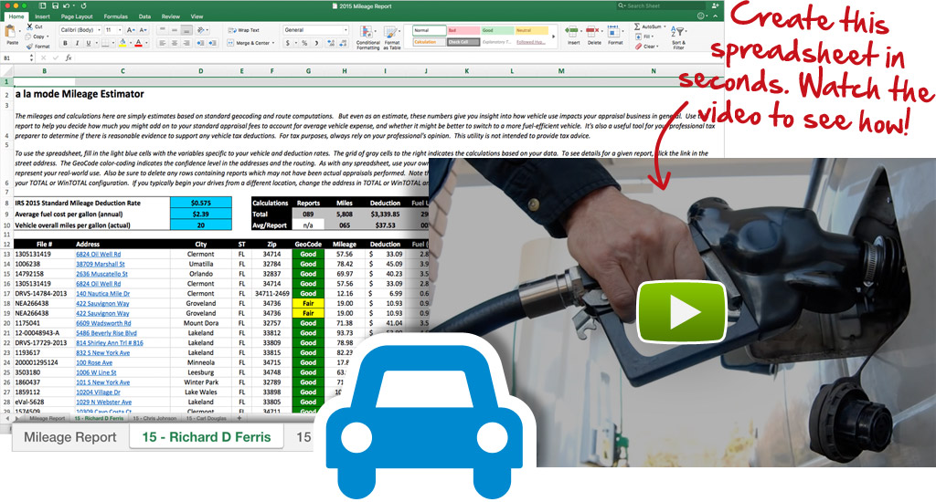Open the 140 Nautica Mile Dr link
The width and height of the screenshot is (936, 502).
tap(102, 293)
